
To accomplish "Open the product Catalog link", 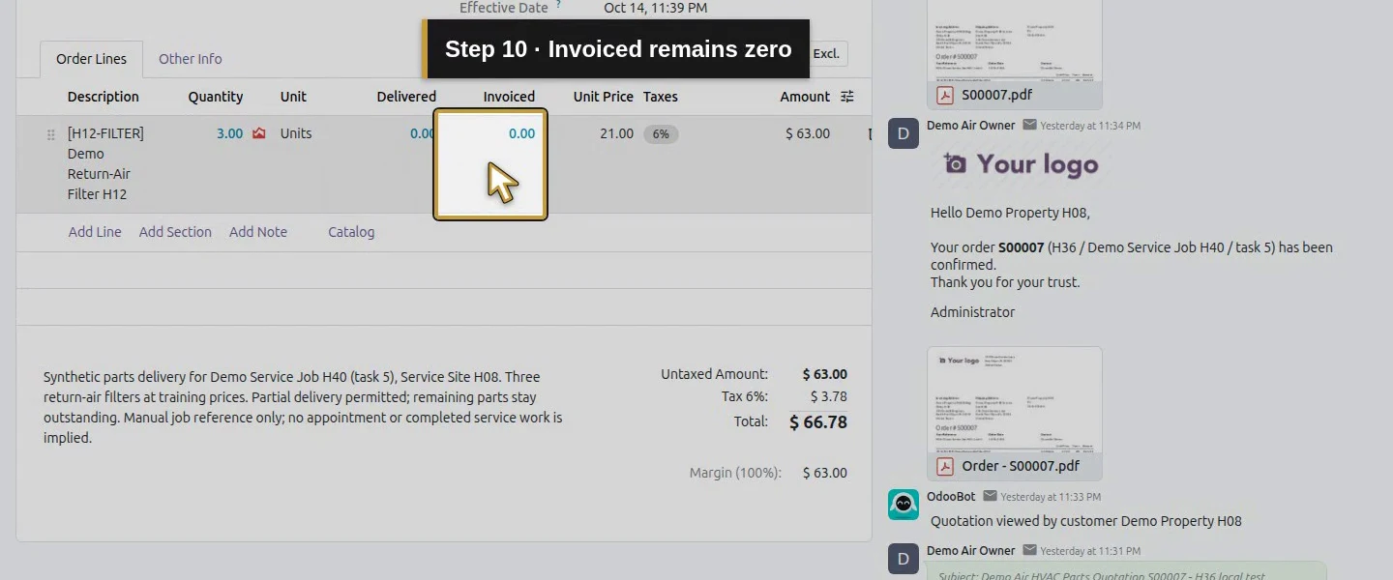I will (x=351, y=232).
